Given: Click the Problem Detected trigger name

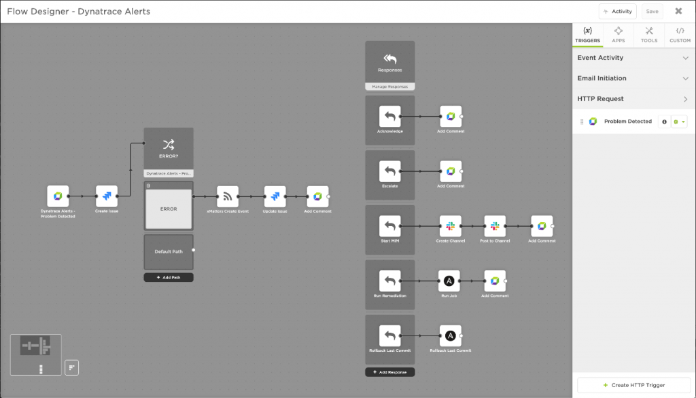Looking at the screenshot, I should 627,122.
